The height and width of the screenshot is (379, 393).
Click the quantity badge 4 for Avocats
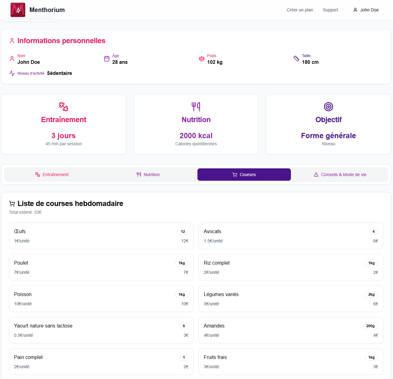pyautogui.click(x=374, y=232)
